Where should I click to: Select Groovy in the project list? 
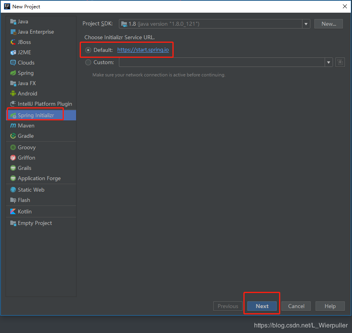pos(41,147)
